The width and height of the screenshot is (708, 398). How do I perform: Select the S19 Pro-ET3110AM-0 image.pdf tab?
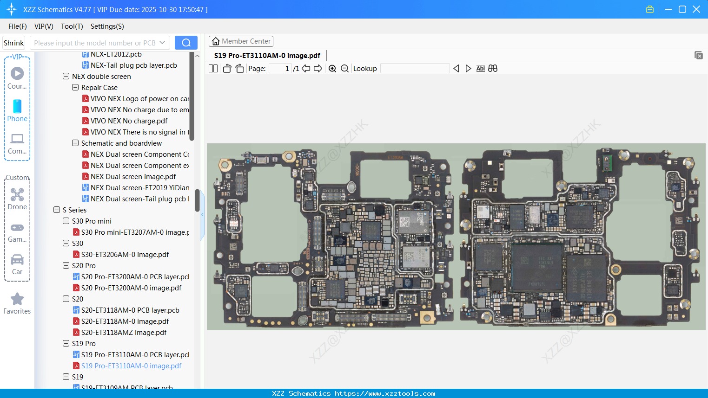coord(267,56)
